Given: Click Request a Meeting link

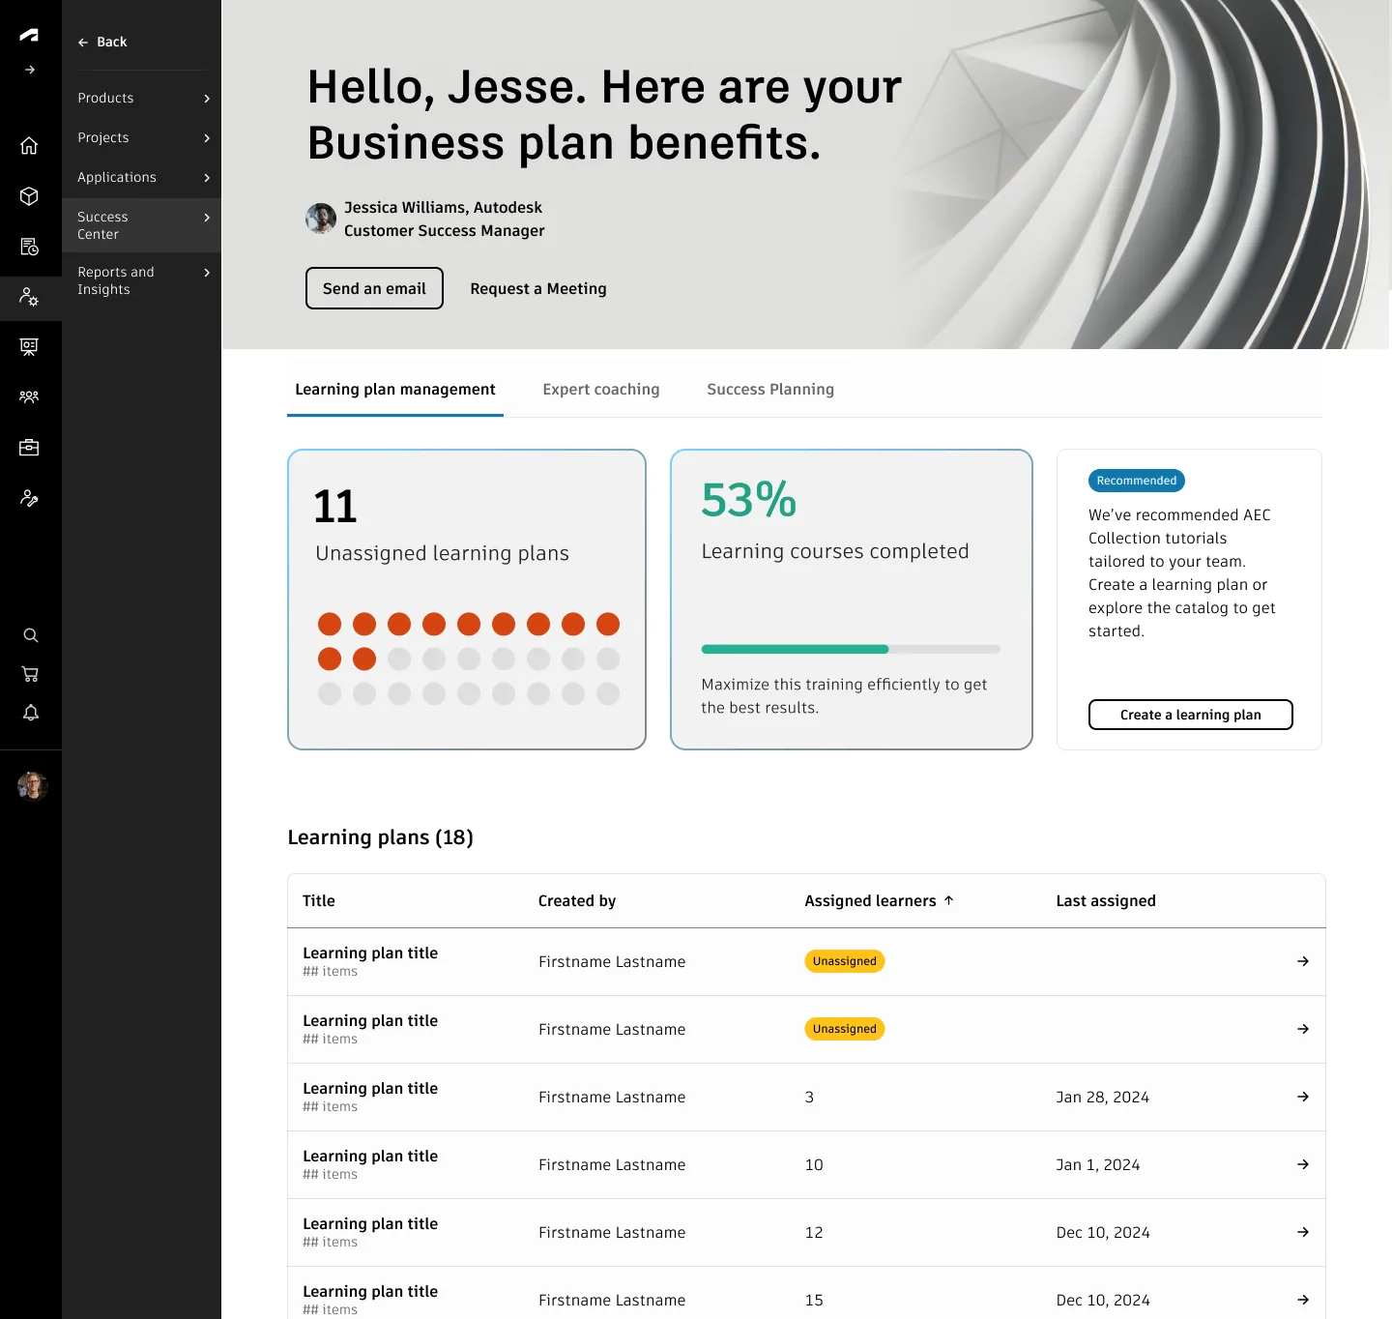Looking at the screenshot, I should [538, 288].
